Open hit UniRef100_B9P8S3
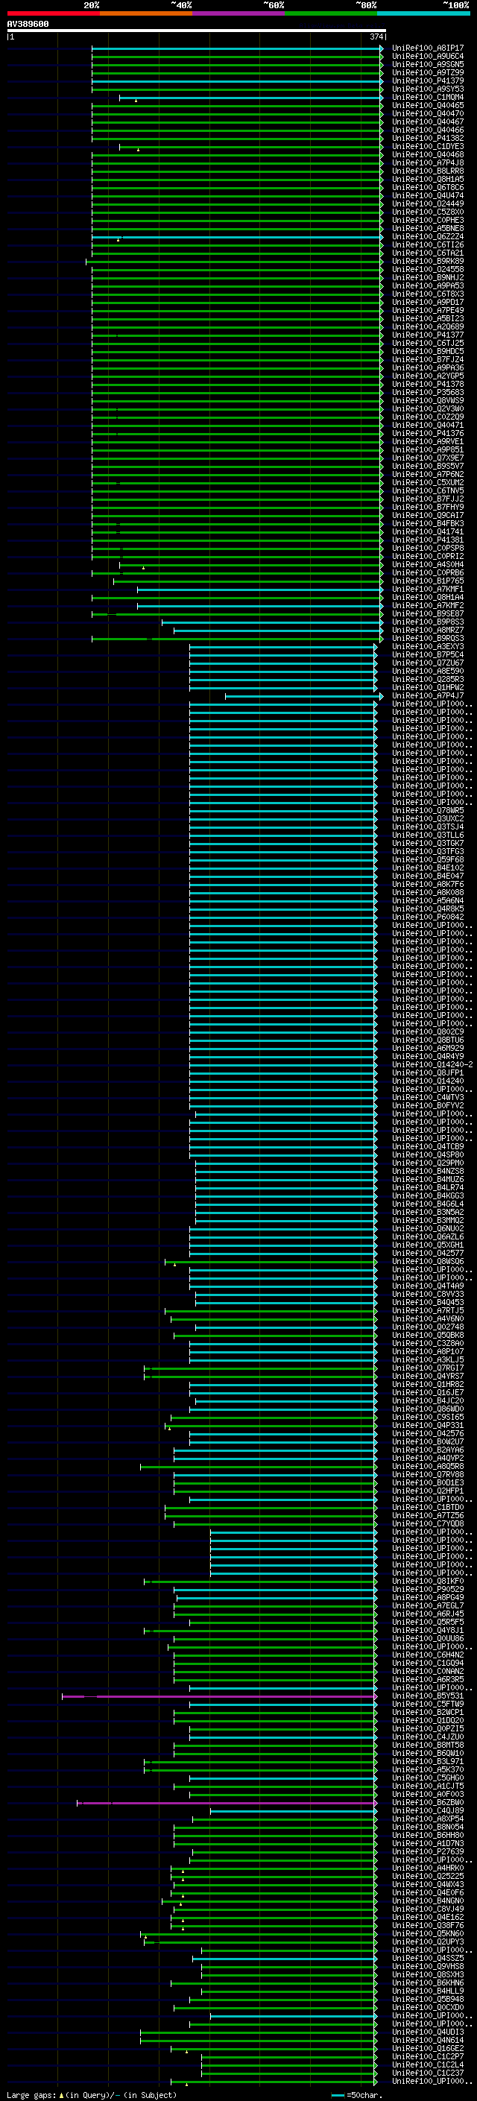The width and height of the screenshot is (477, 2101). tap(428, 622)
